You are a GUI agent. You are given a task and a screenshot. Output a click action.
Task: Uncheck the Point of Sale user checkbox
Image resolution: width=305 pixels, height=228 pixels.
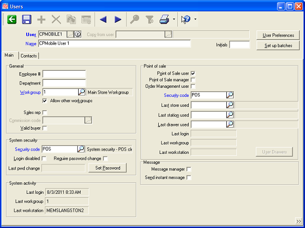pos(193,74)
